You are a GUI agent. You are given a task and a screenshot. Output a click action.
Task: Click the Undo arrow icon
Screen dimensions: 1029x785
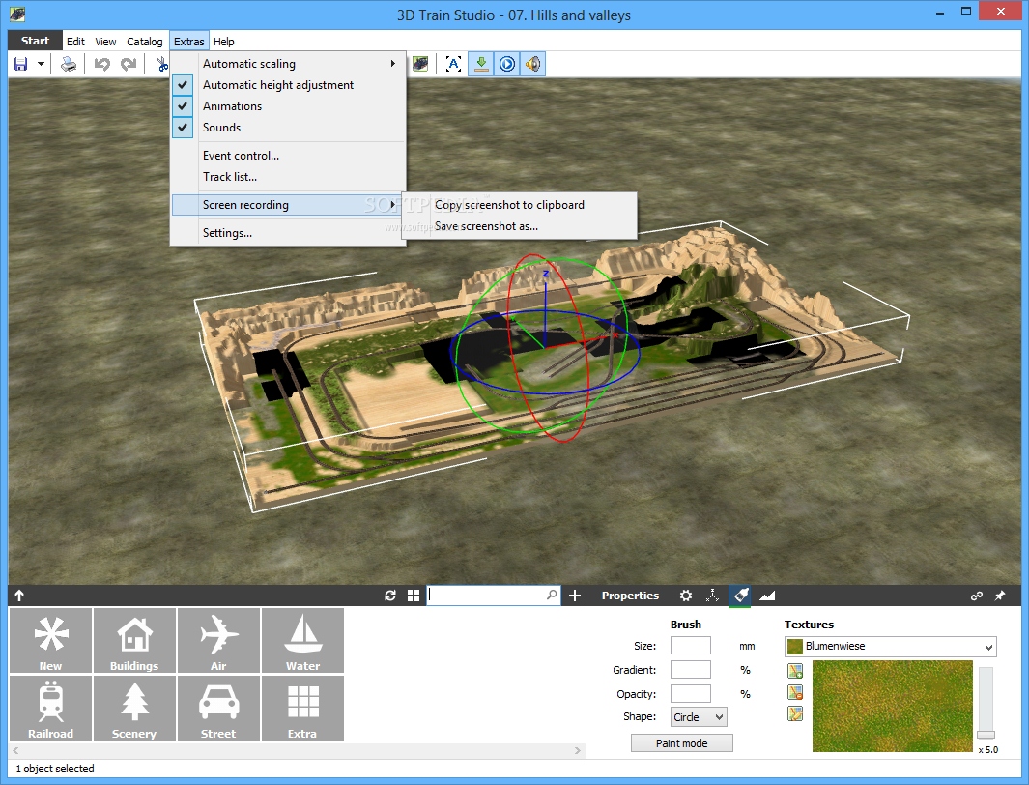101,64
